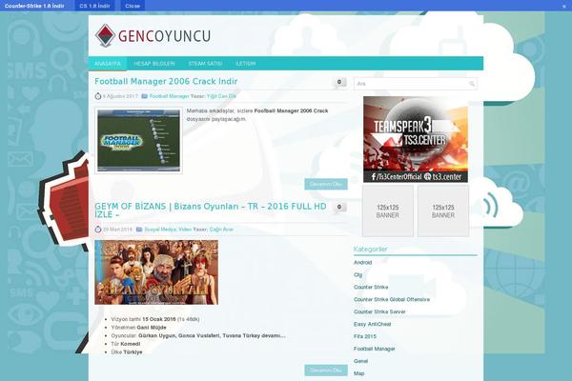The image size is (572, 381).
Task: Click CS 1.6 İndir in top bar
Action: pyautogui.click(x=94, y=6)
